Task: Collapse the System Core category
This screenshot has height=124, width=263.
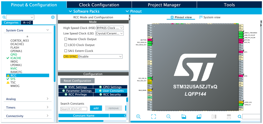Action: [48, 30]
